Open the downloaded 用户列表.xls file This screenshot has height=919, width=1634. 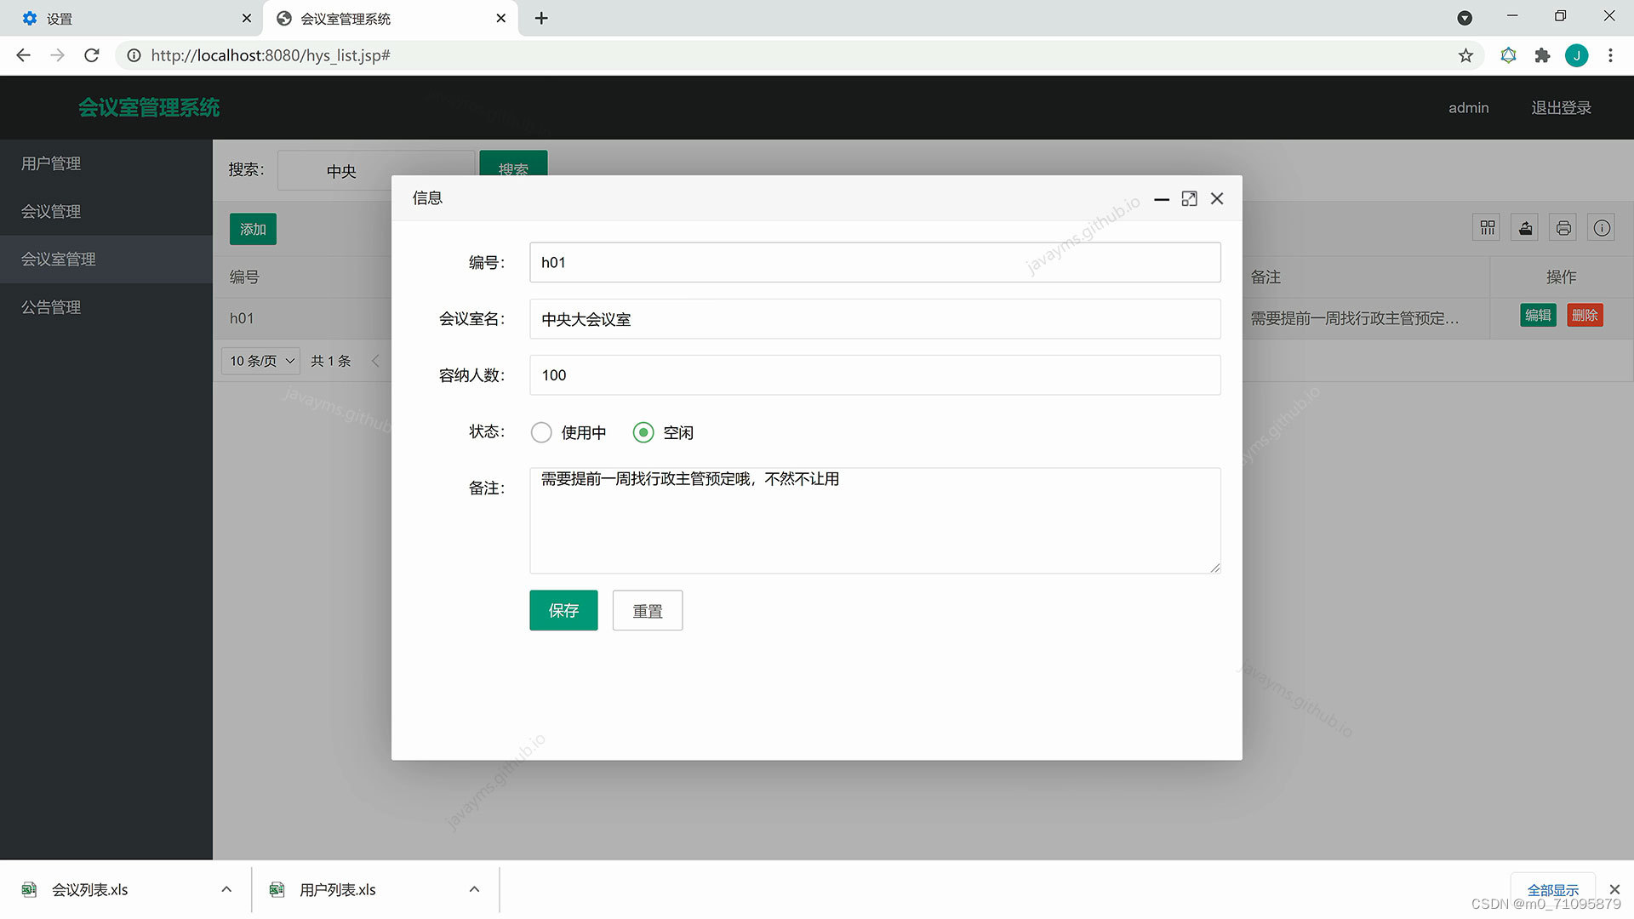(337, 889)
